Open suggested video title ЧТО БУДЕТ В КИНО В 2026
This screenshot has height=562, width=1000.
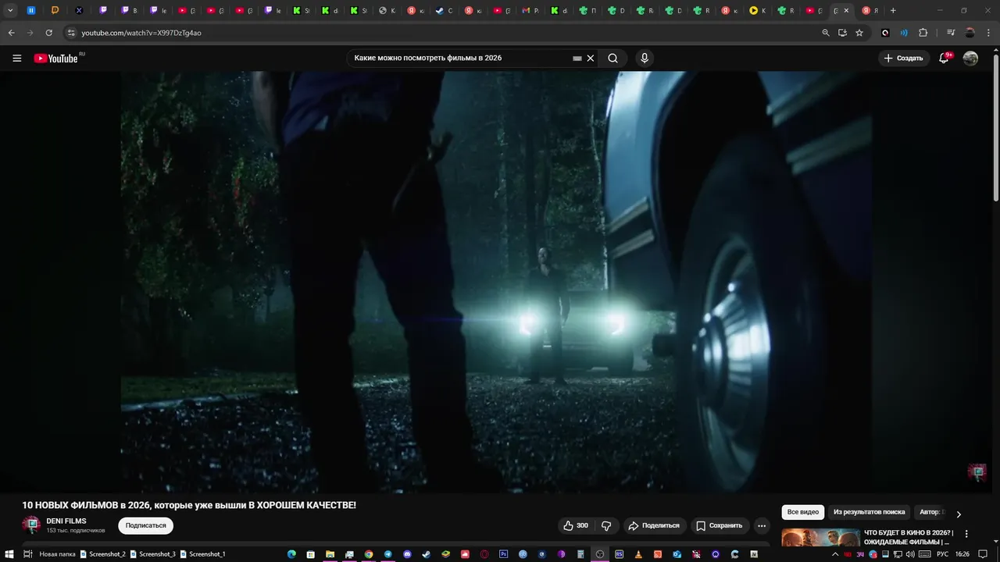coord(908,537)
